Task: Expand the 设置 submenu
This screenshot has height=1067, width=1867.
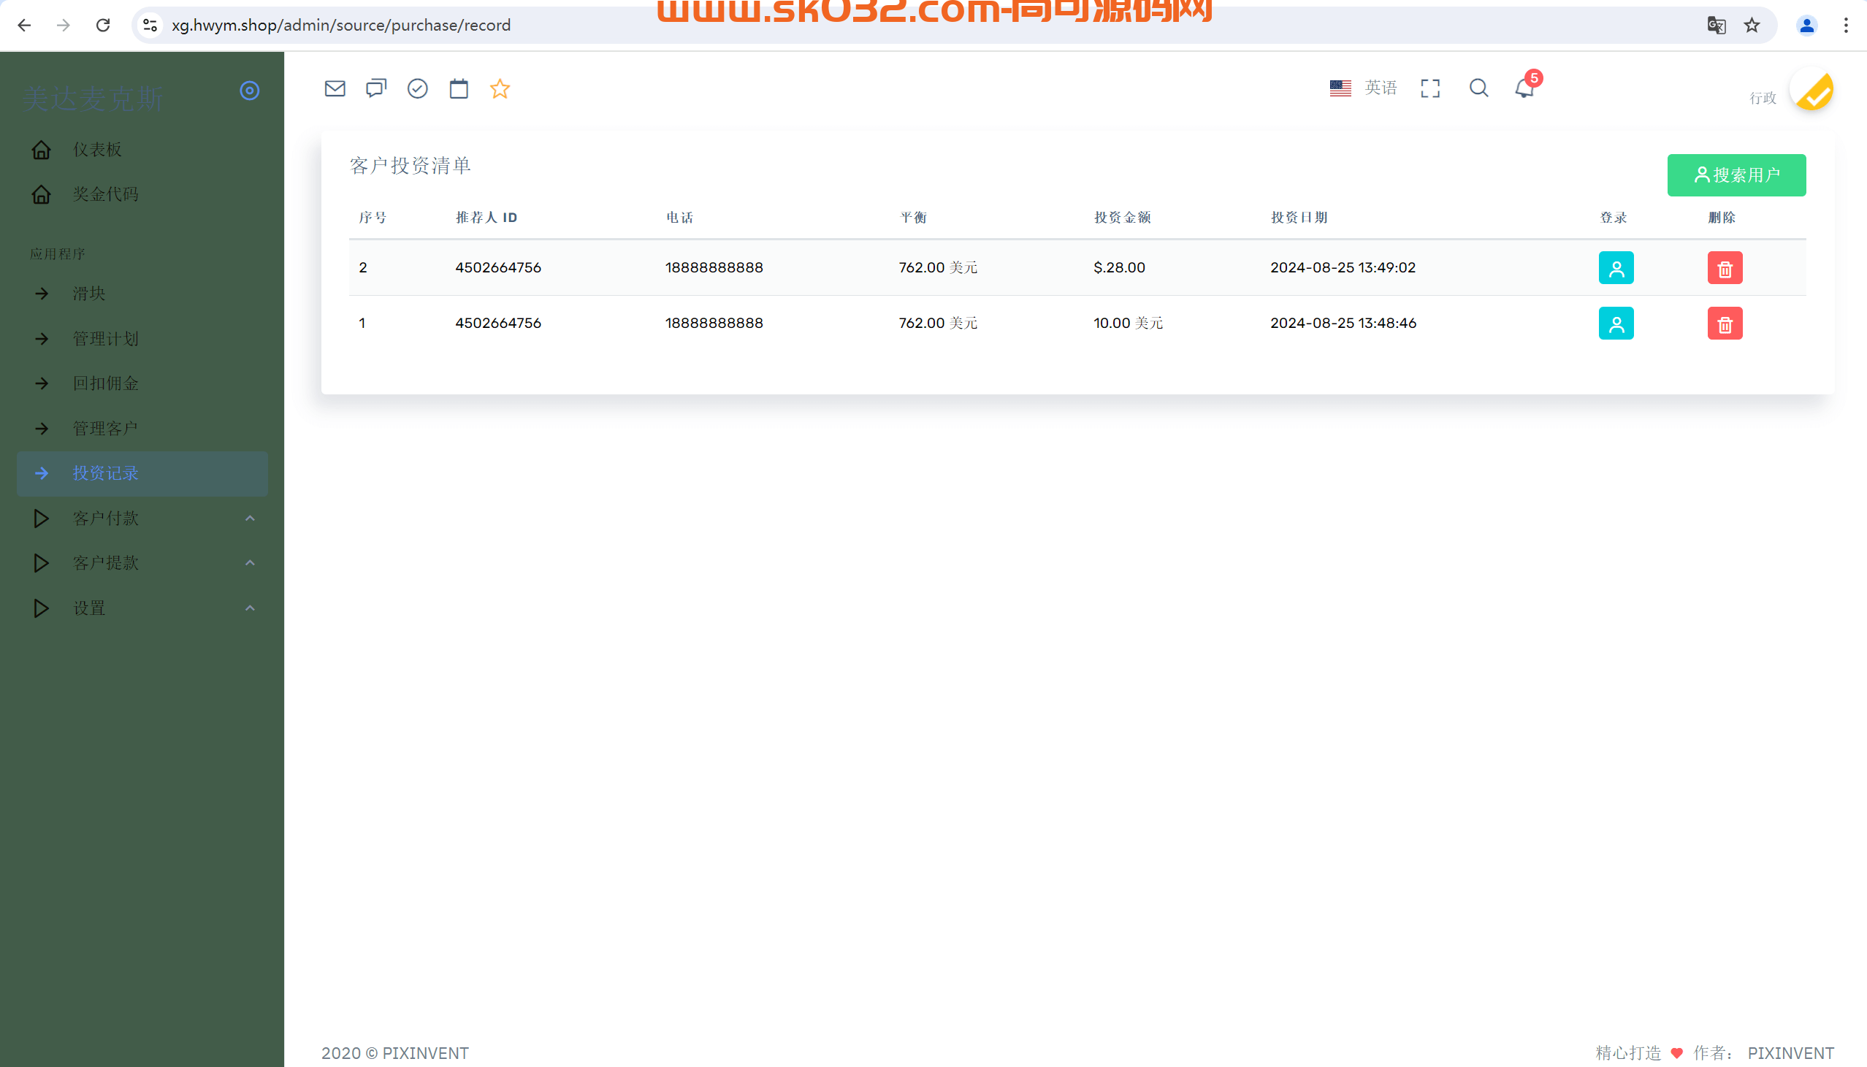Action: coord(142,608)
